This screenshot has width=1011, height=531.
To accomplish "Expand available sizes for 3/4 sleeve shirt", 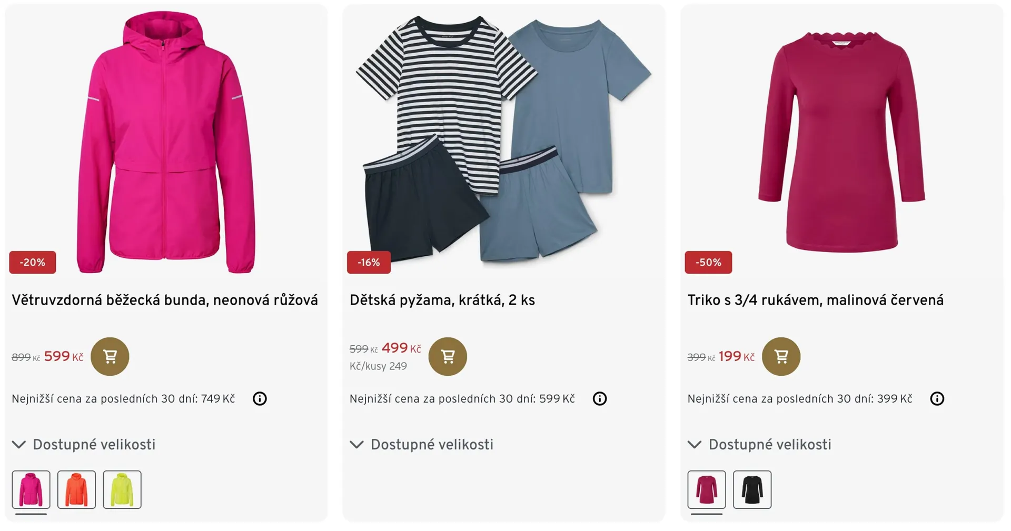I will pos(760,445).
